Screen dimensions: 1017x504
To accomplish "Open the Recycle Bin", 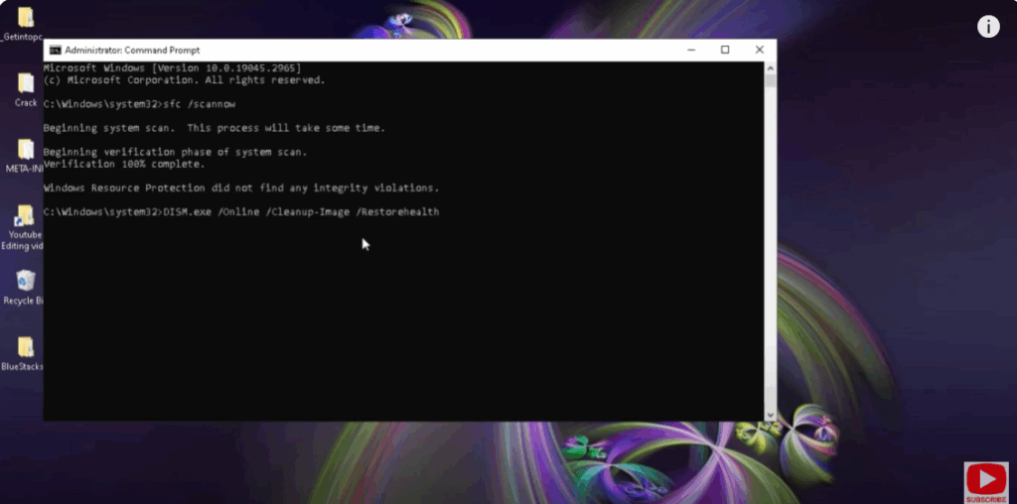I will (26, 282).
